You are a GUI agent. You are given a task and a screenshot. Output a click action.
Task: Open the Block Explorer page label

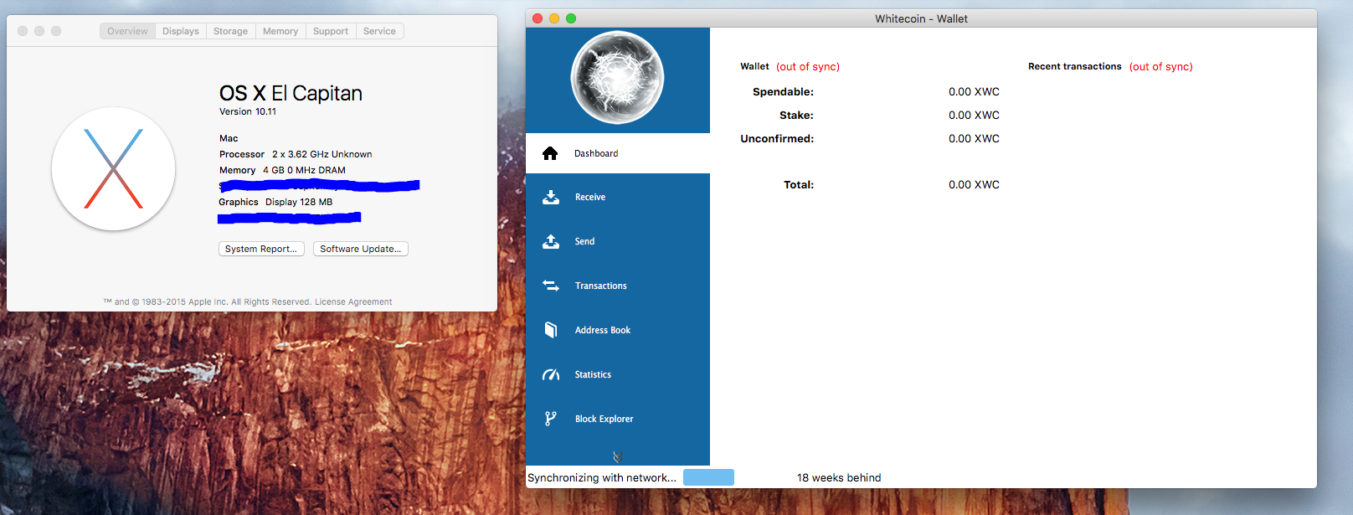(604, 419)
